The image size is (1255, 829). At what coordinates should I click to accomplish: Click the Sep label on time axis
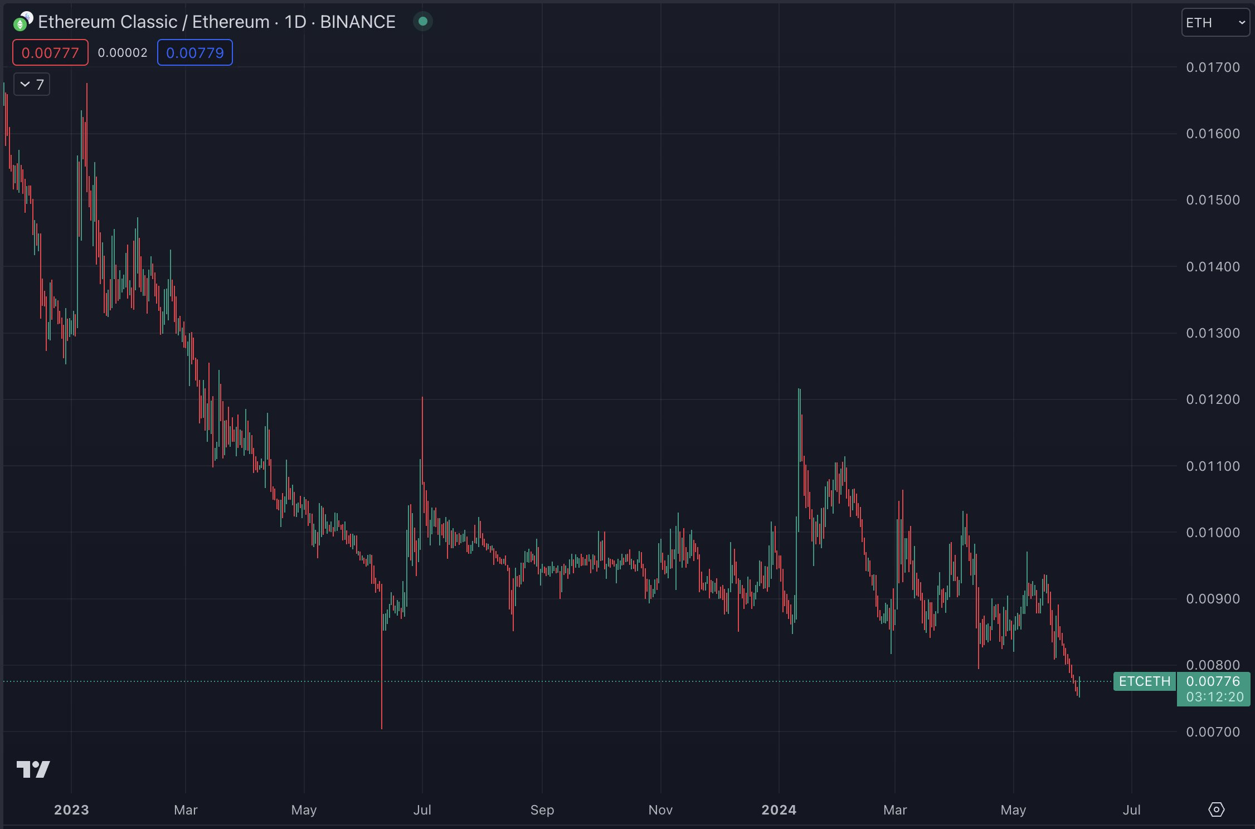click(x=542, y=810)
